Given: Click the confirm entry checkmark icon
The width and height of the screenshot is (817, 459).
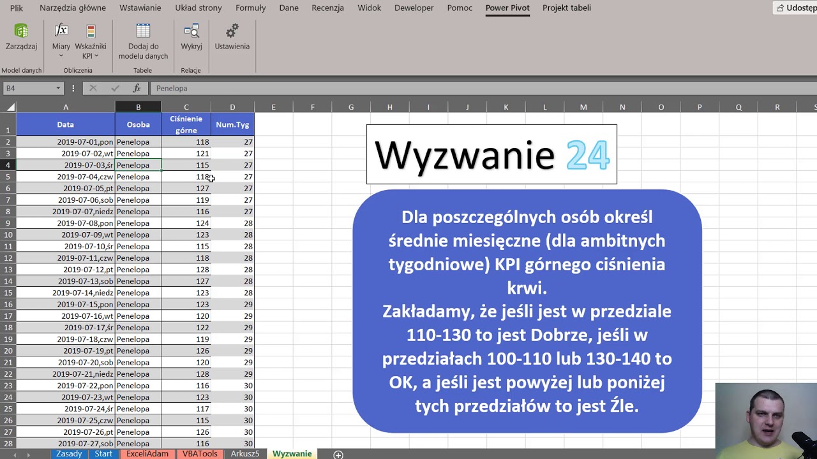Looking at the screenshot, I should click(115, 88).
